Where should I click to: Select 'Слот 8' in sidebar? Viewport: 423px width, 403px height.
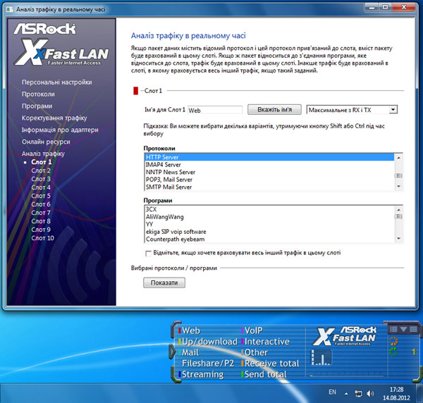[x=41, y=221]
